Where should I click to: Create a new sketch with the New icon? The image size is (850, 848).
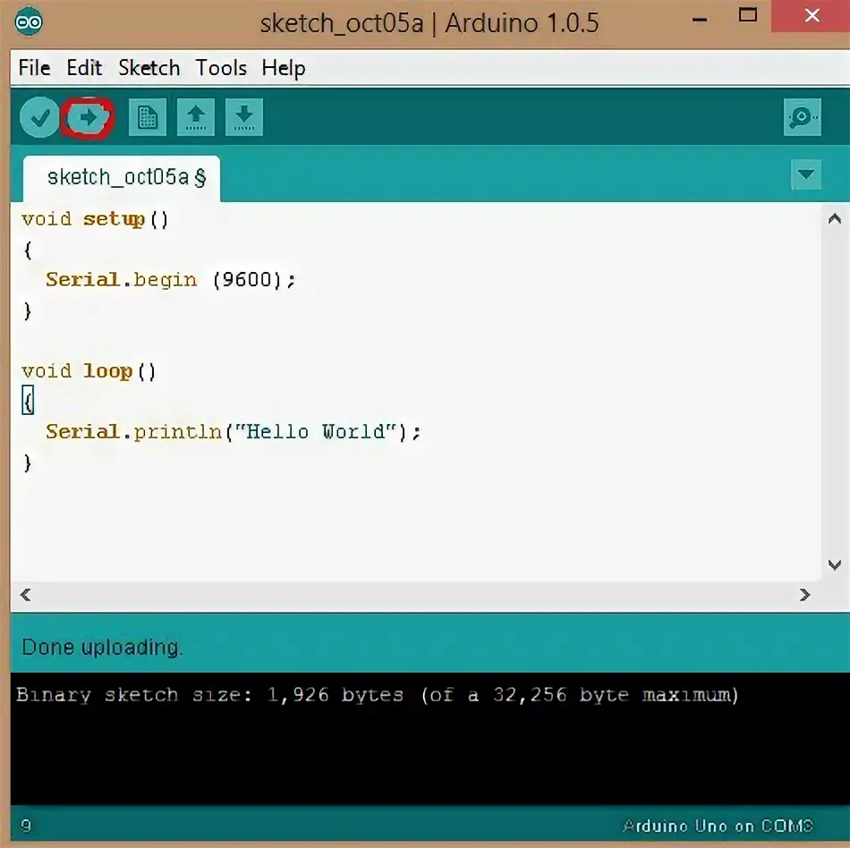coord(148,117)
